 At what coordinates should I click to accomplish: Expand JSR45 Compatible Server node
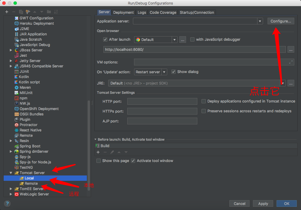(11, 66)
